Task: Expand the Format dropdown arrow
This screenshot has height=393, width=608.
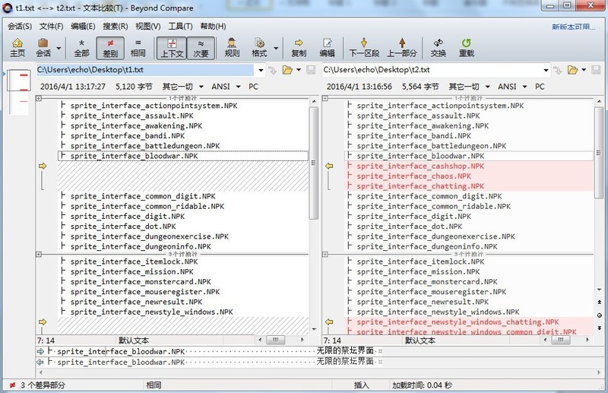Action: point(276,48)
